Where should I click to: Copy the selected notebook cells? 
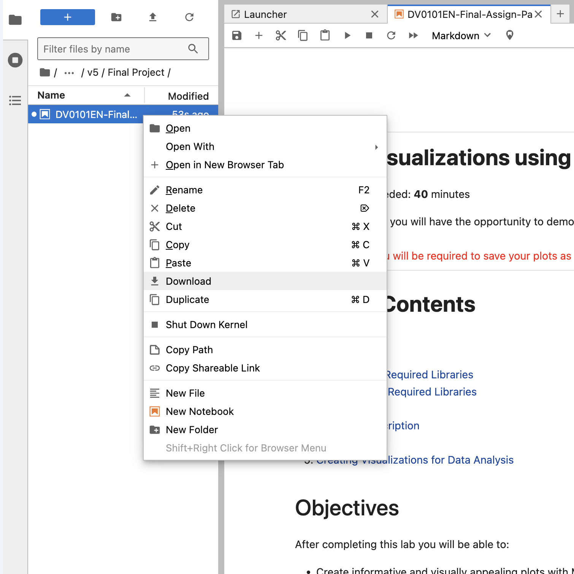coord(303,35)
